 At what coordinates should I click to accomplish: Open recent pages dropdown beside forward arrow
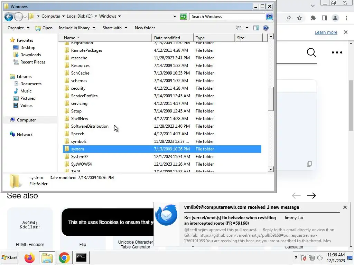25,17
